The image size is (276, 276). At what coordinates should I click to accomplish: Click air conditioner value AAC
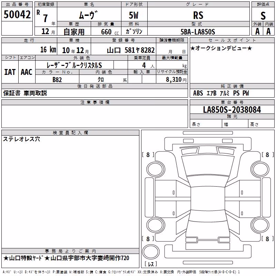click(x=27, y=72)
